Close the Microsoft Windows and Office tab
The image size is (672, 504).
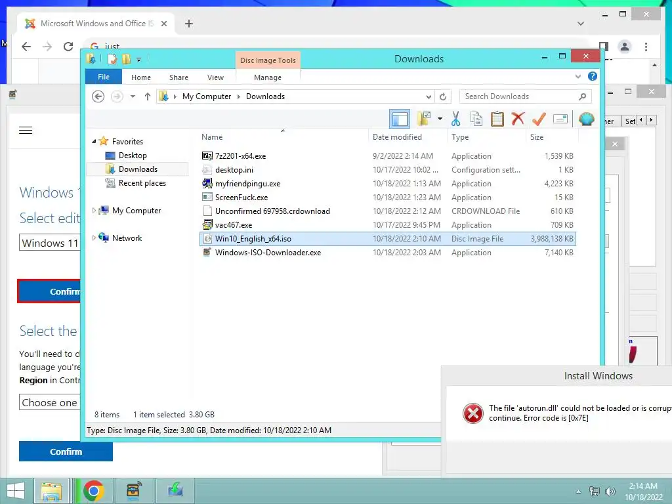point(163,24)
